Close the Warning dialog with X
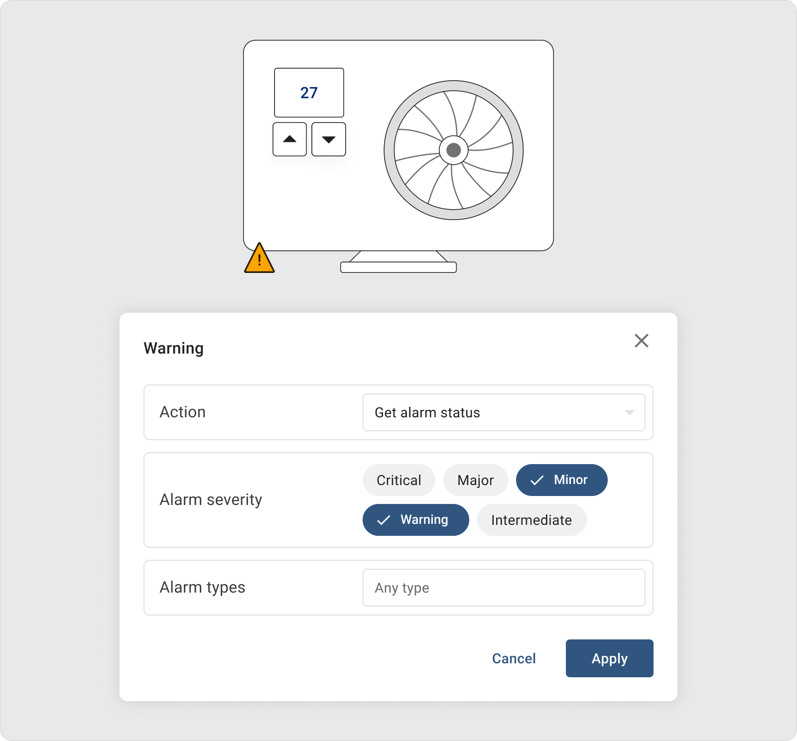The width and height of the screenshot is (797, 741). coord(641,341)
